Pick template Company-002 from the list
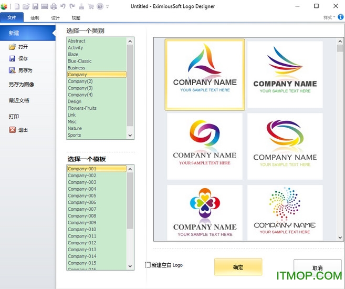Screen dimensions: 345x289 coord(97,176)
